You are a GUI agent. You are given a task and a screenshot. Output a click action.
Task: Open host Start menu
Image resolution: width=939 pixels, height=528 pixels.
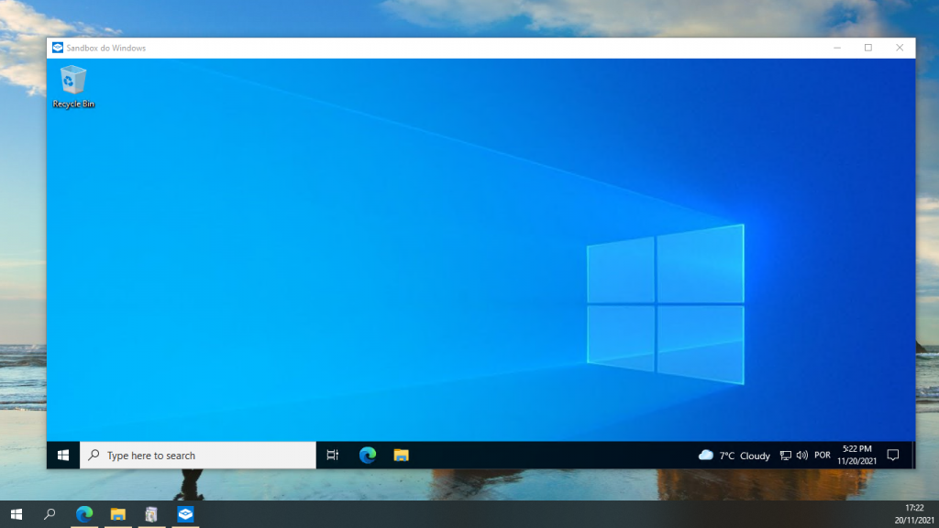[17, 514]
